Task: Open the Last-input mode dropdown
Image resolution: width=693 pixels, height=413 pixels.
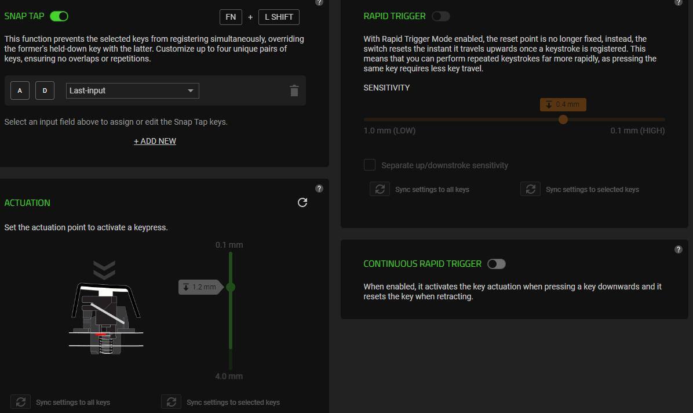Action: 132,90
